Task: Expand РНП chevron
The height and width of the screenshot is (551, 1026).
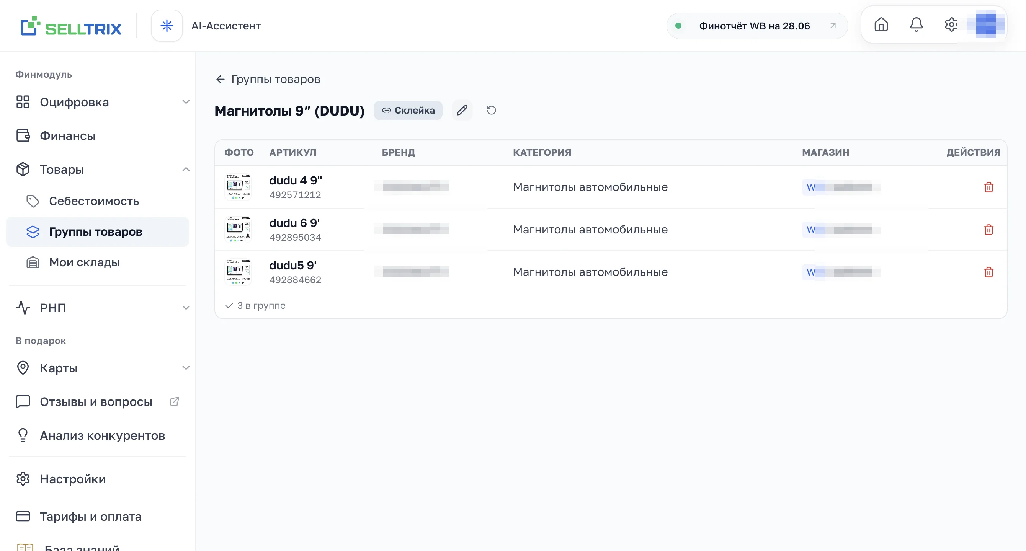Action: pos(186,308)
